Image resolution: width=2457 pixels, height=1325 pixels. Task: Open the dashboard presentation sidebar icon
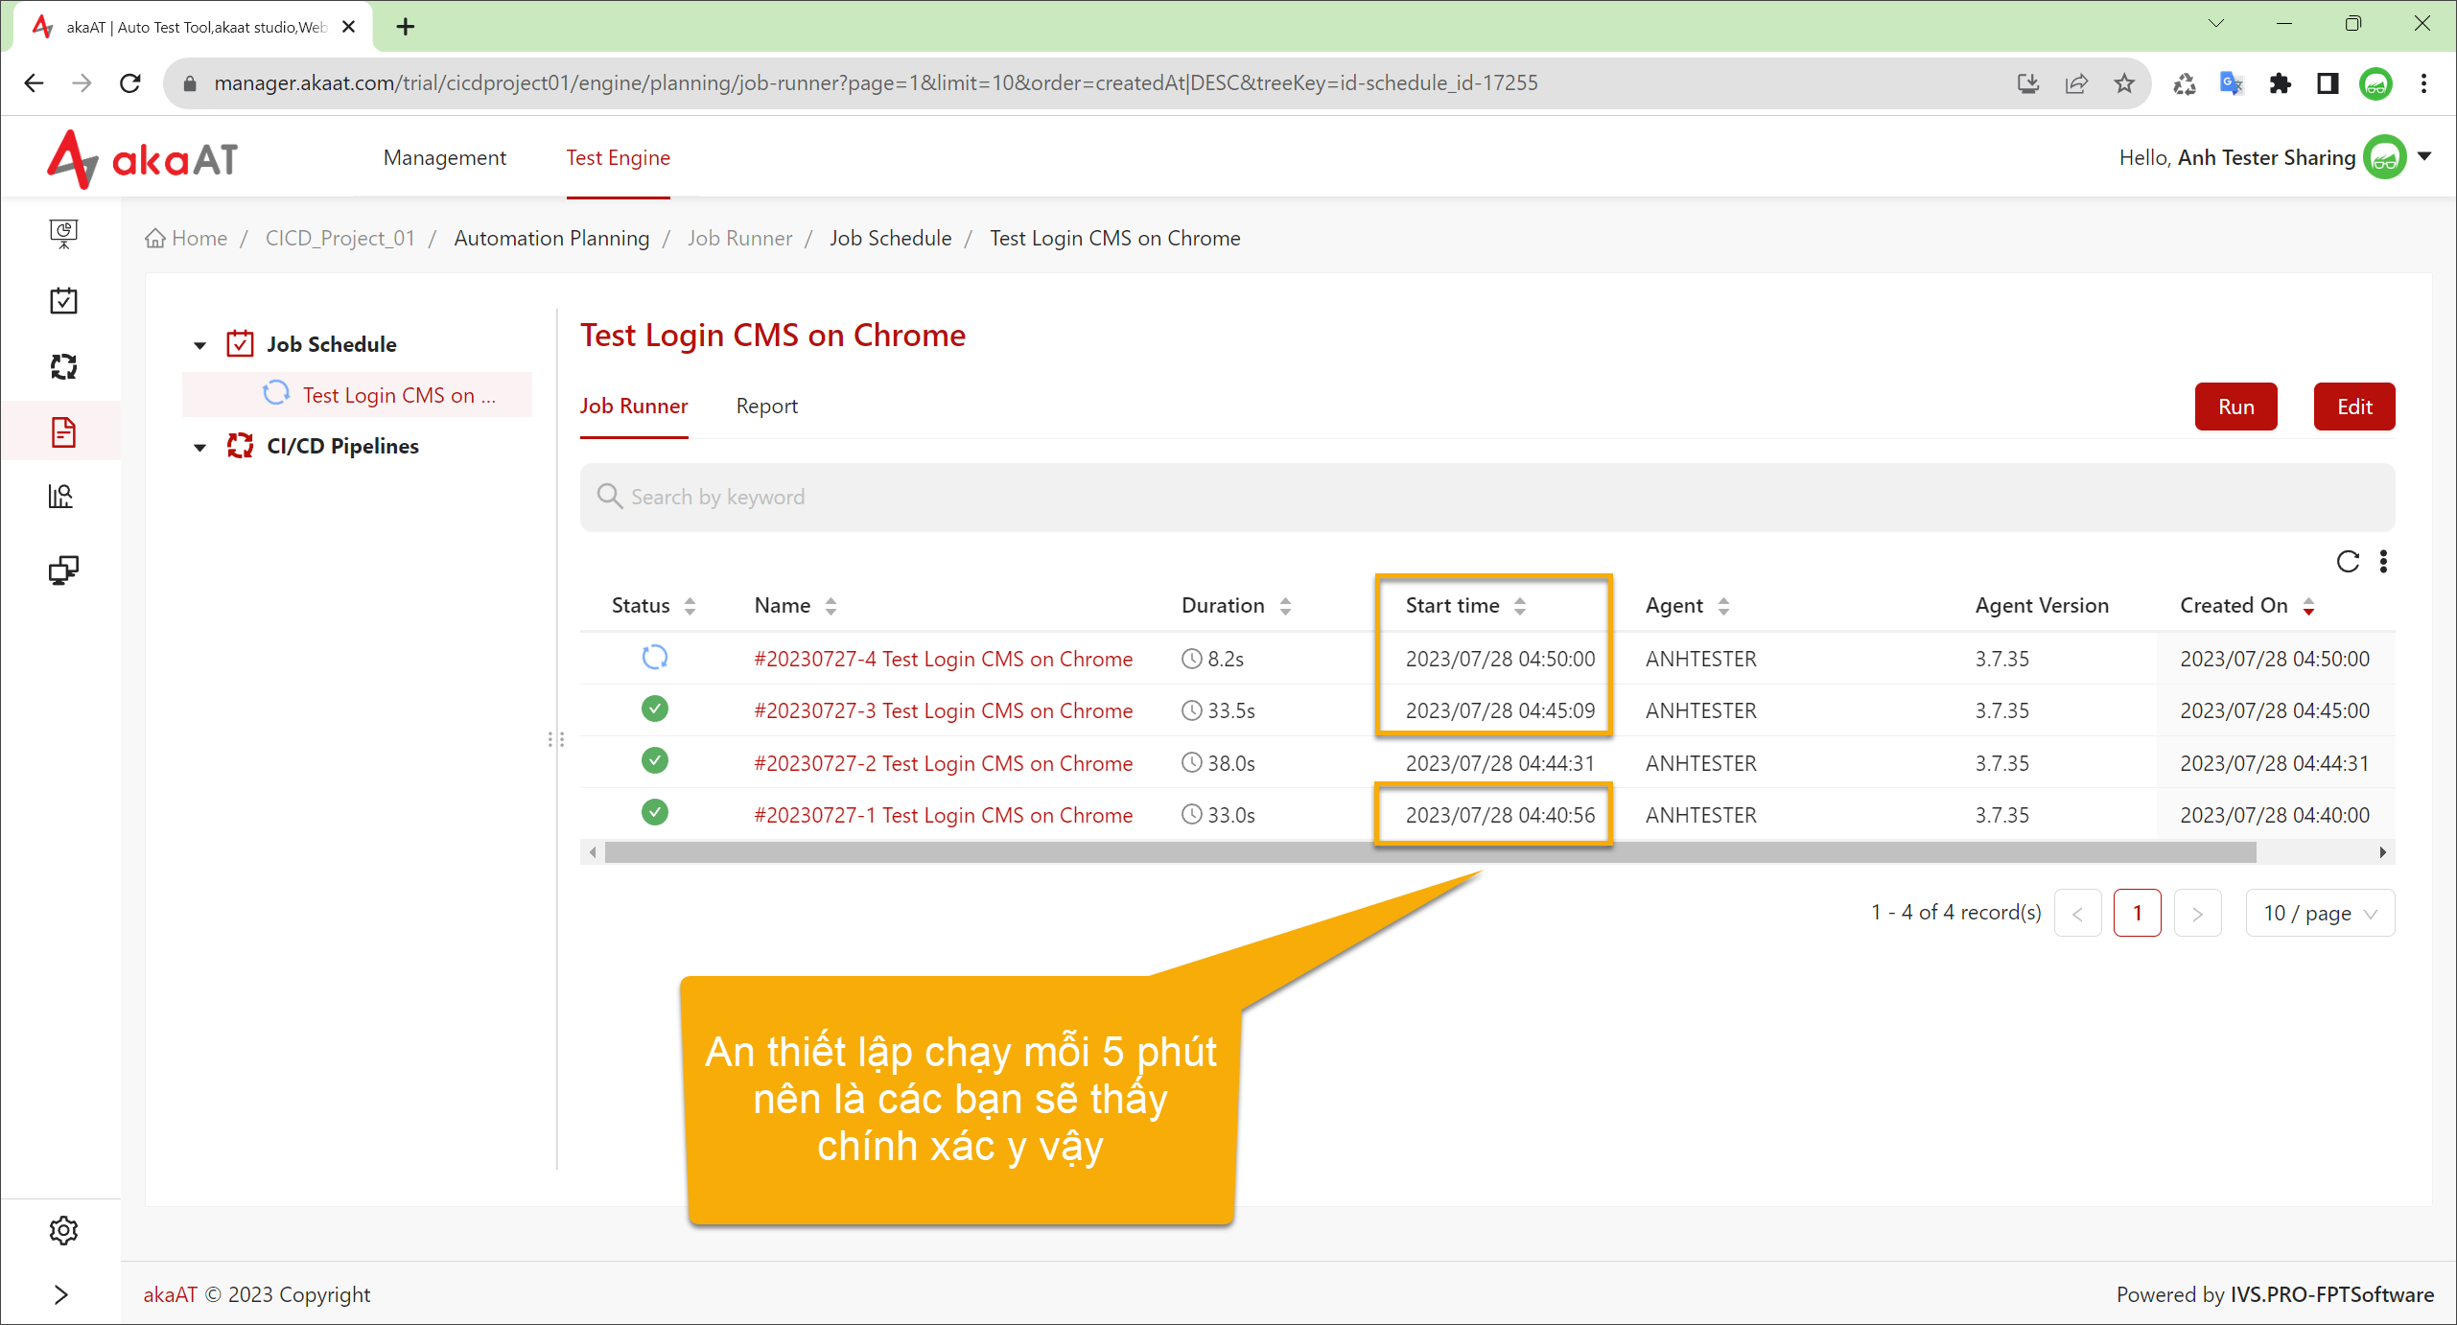pyautogui.click(x=63, y=233)
